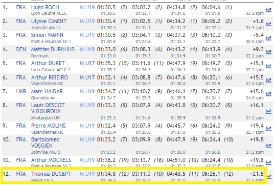The height and width of the screenshot is (185, 274).
Task: Open the chart icon for Ulysse CIMENT
Action: pyautogui.click(x=268, y=24)
